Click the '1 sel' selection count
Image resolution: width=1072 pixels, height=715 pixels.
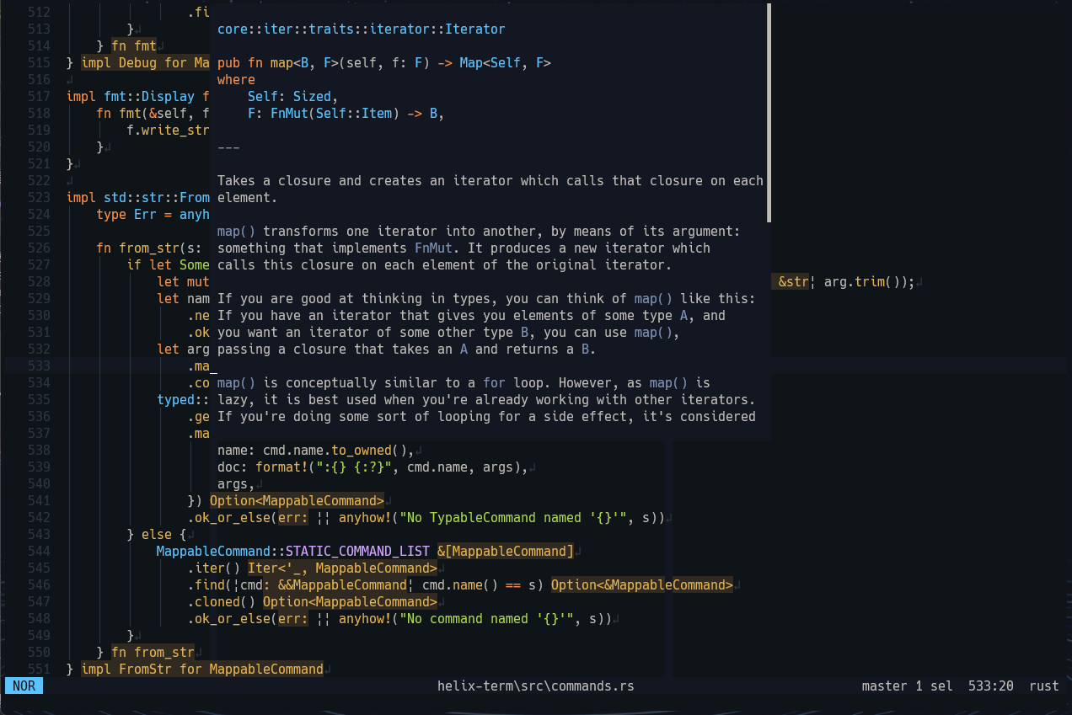934,686
